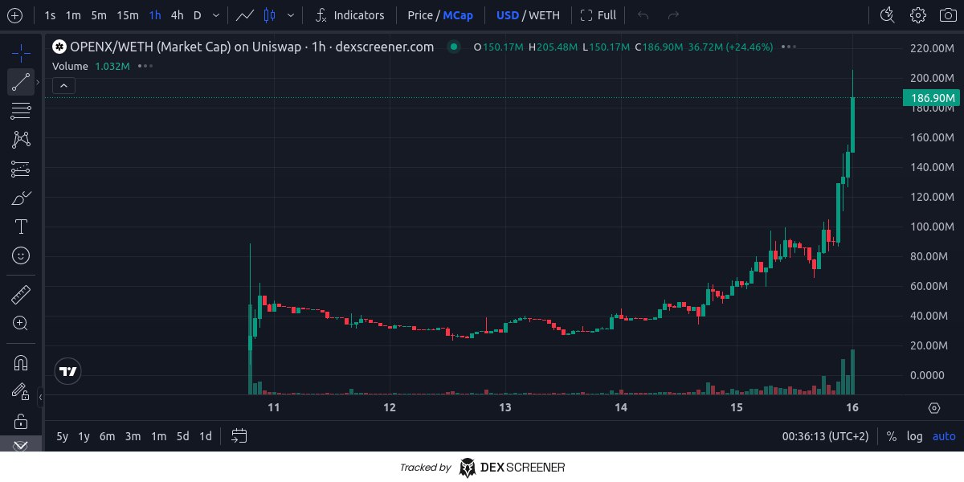Screen dimensions: 964x482
Task: Collapse the drawing toolbar side arrow
Action: tap(41, 397)
